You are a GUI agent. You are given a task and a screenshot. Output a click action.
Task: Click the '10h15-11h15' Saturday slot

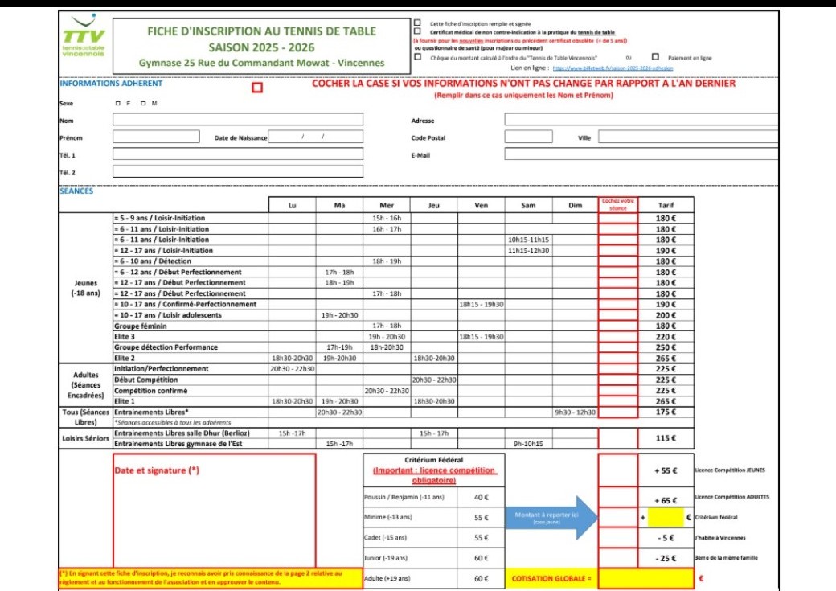[x=528, y=240]
